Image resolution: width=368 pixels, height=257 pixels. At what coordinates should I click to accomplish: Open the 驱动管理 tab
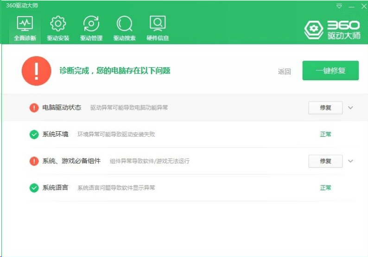click(x=91, y=28)
